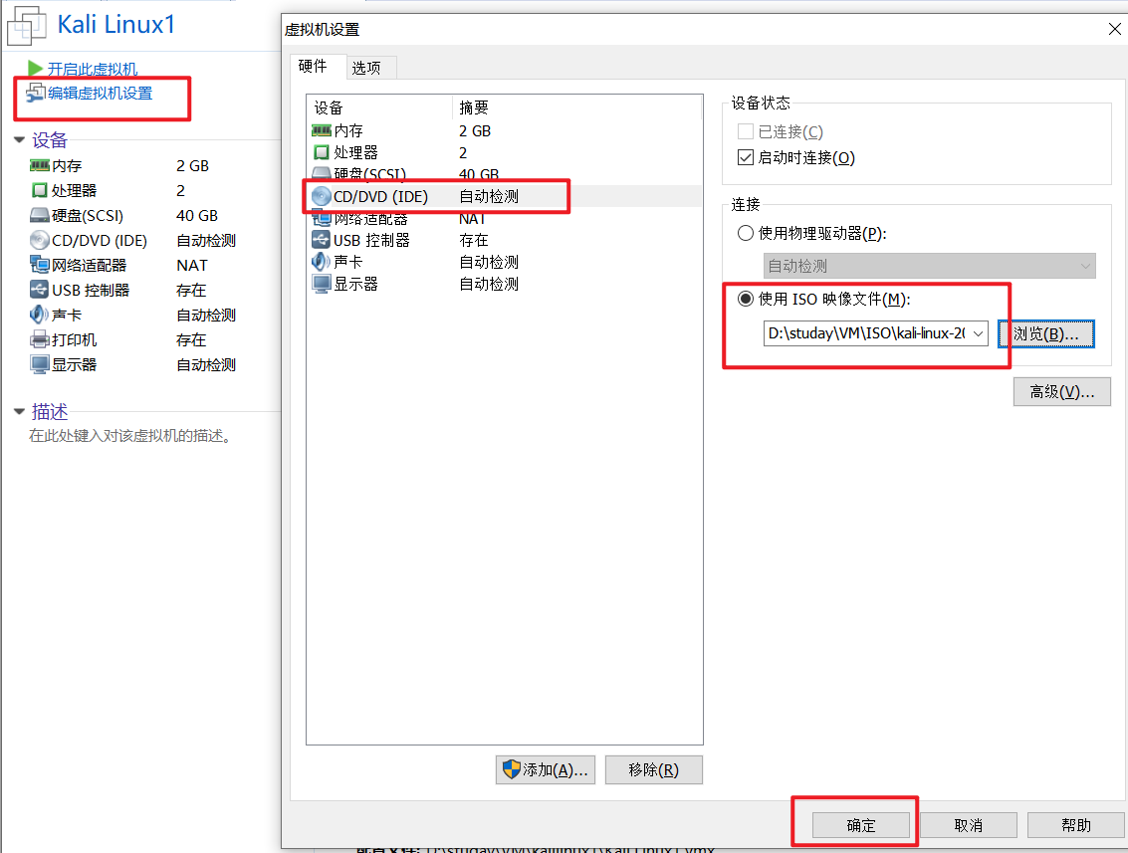Image resolution: width=1128 pixels, height=853 pixels.
Task: Click 取消 to cancel the dialog
Action: tap(969, 825)
